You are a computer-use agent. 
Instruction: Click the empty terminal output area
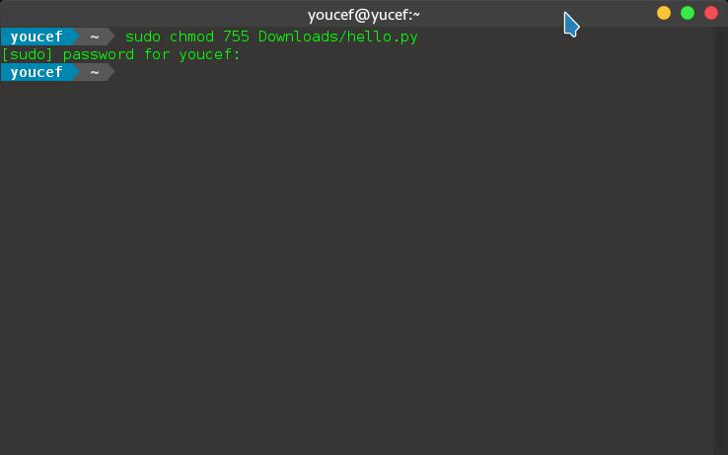356,265
